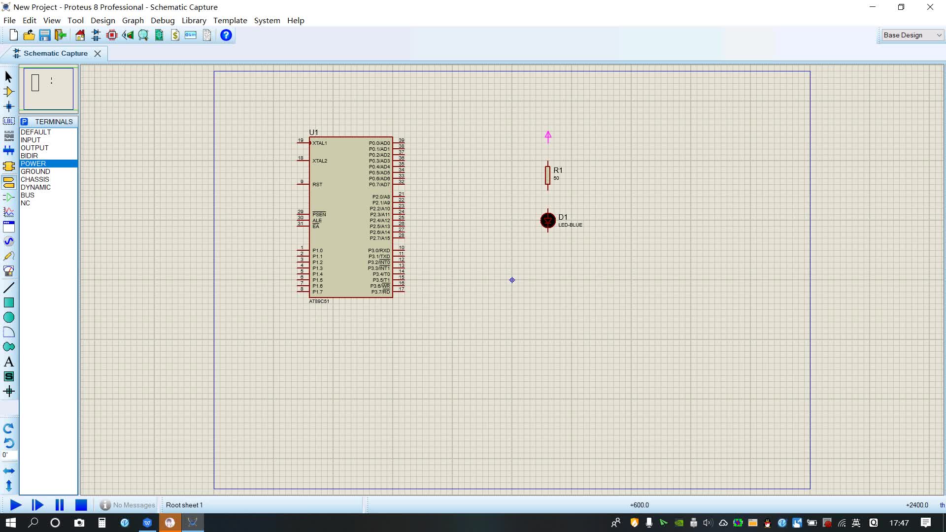Choose the 2D Graphics Line tool
946x532 pixels.
tap(8, 288)
